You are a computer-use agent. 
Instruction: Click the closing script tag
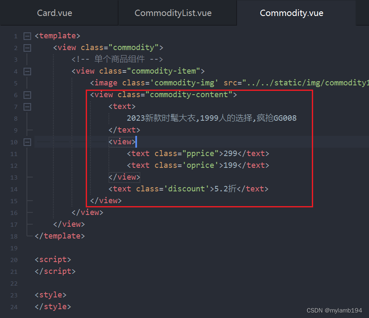pyautogui.click(x=55, y=271)
